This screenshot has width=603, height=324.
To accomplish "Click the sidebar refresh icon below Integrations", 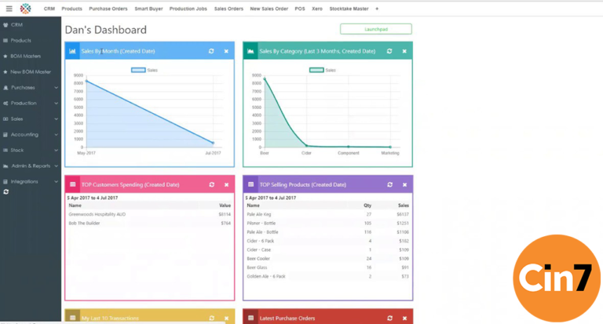I will 6,191.
